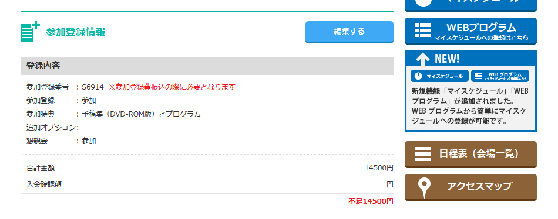Click the up-arrow icon next to NEW!

[x=423, y=59]
